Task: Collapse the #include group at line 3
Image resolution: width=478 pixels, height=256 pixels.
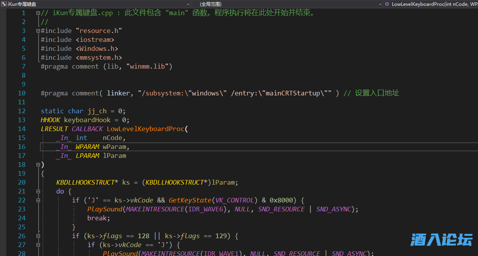Action: point(38,31)
